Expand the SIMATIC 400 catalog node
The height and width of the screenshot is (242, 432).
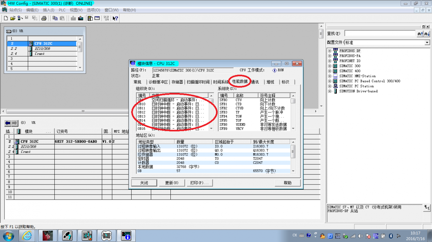329,71
